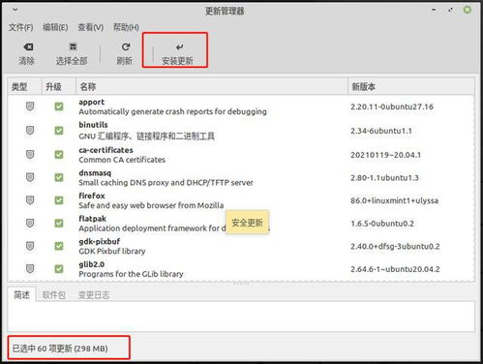This screenshot has width=483, height=364.
Task: Click version 20210119~20.04.1
Action: [386, 155]
